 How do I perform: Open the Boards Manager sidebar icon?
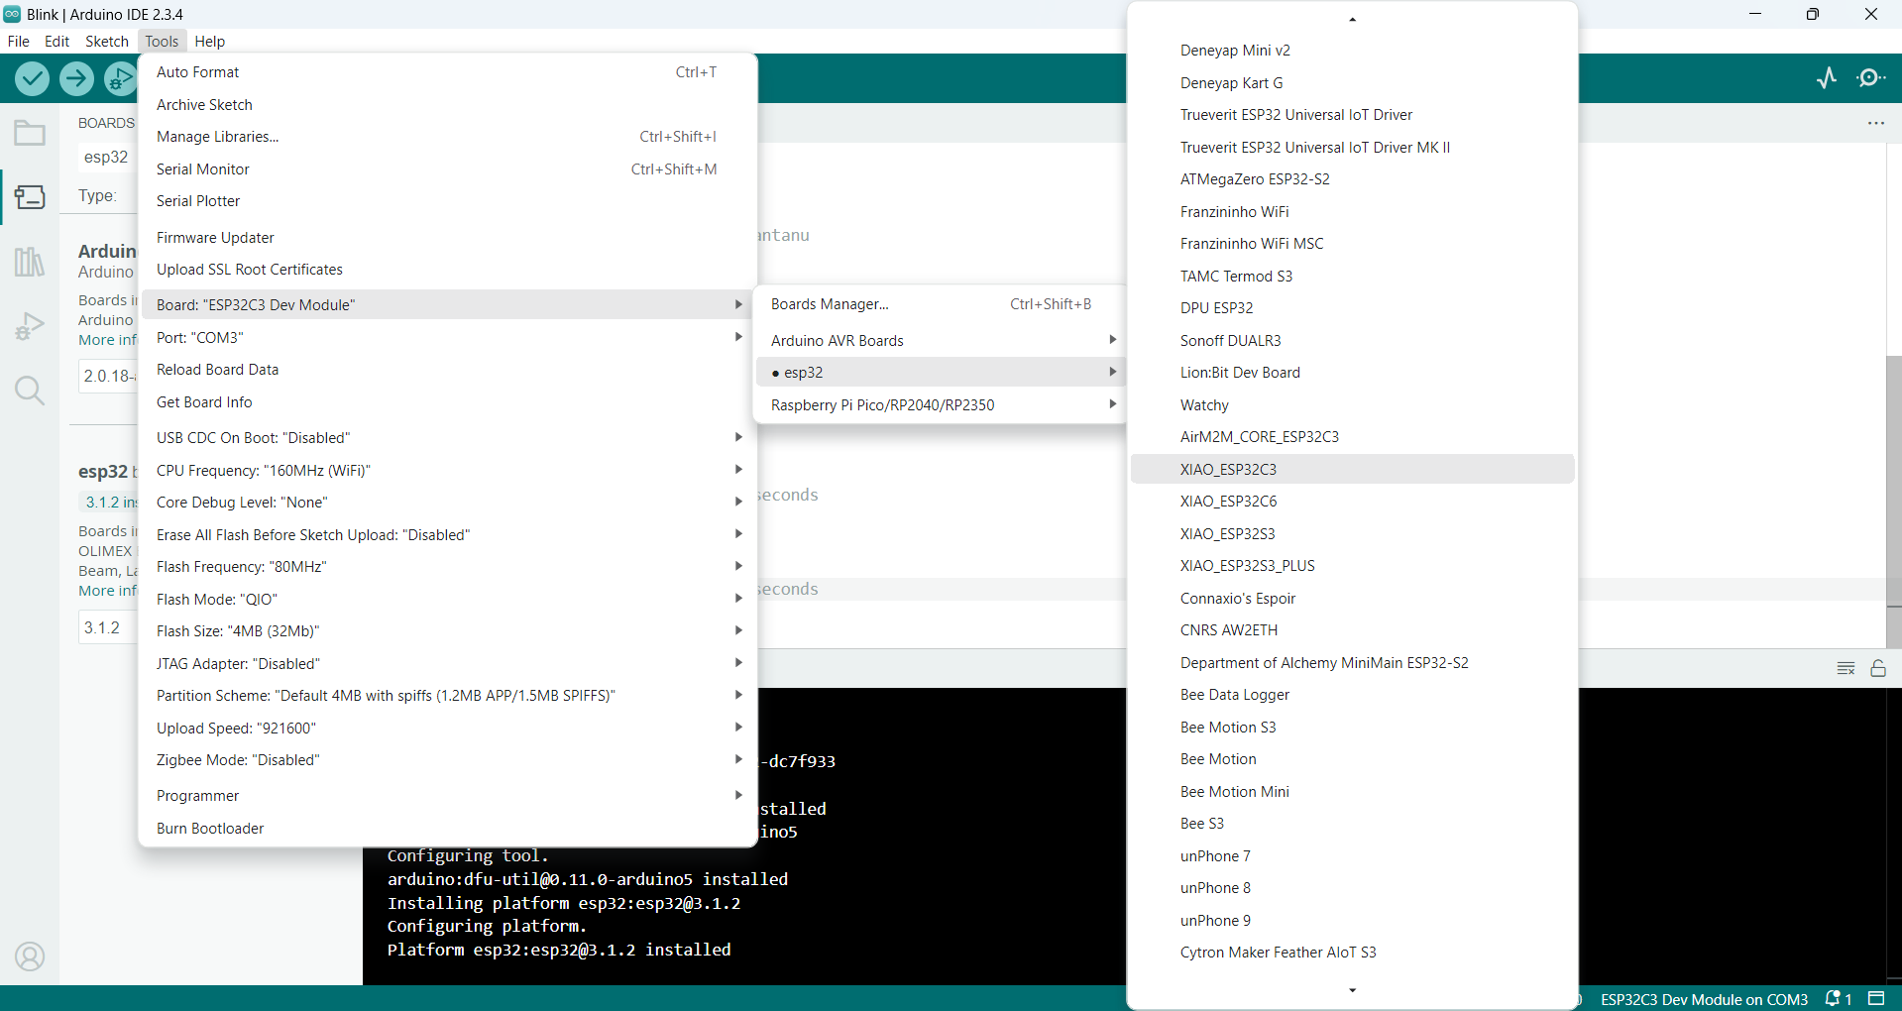click(30, 196)
